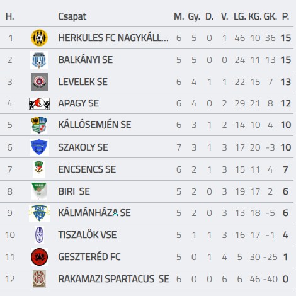Click the blue Szakoly SE shield icon

click(x=39, y=147)
